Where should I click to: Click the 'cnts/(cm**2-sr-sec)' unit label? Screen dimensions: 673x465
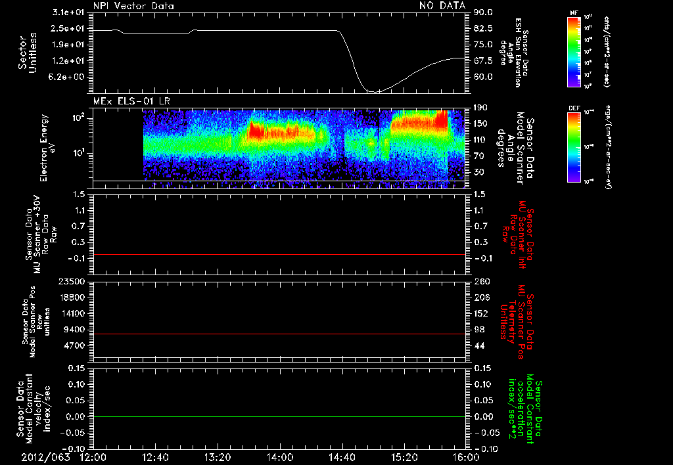tap(607, 51)
